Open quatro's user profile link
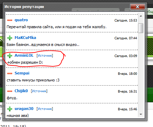 pos(21,20)
